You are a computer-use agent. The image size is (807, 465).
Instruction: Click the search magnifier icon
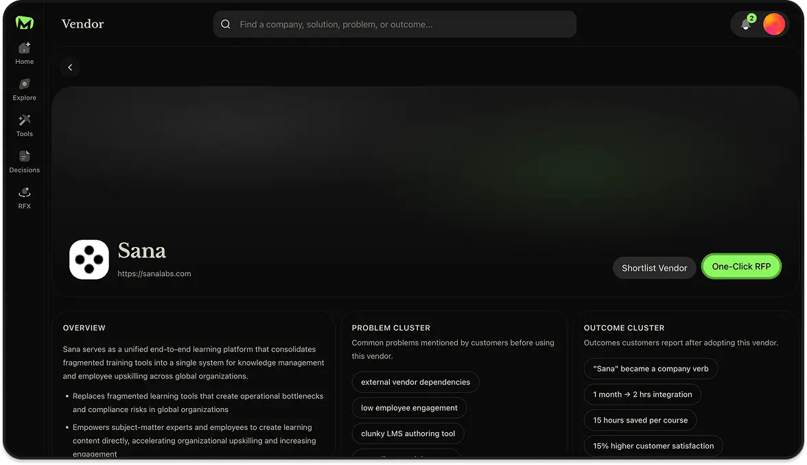[226, 25]
